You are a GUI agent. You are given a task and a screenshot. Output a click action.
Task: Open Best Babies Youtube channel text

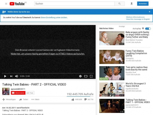click(134, 40)
